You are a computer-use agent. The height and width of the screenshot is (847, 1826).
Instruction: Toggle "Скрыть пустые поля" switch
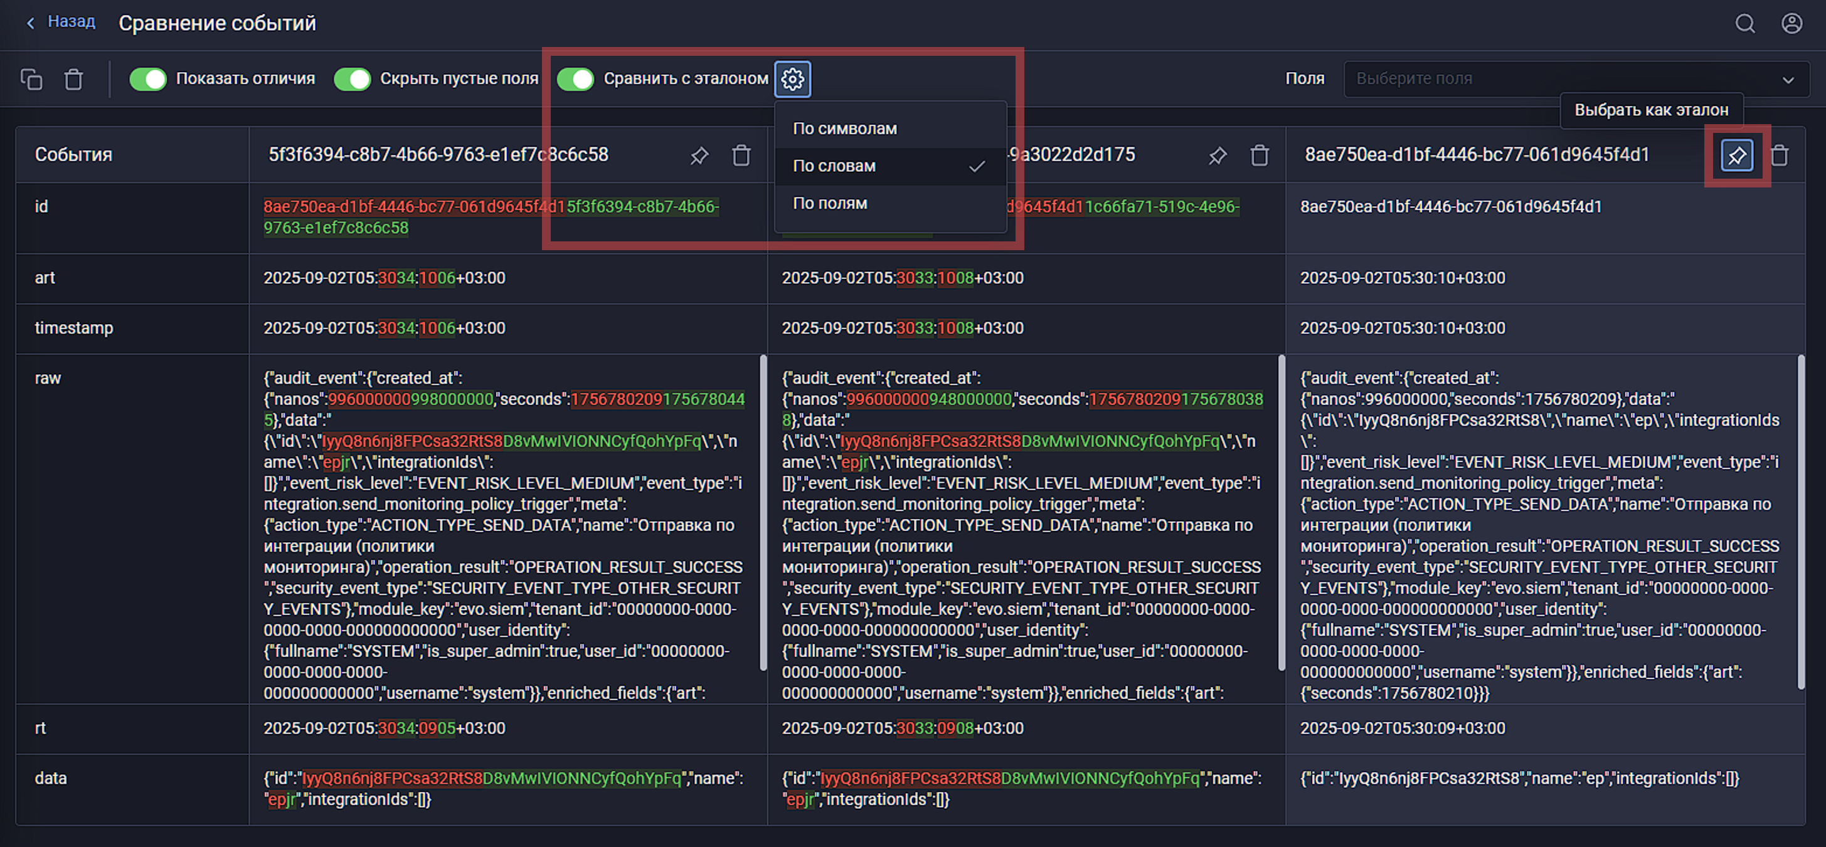tap(353, 78)
